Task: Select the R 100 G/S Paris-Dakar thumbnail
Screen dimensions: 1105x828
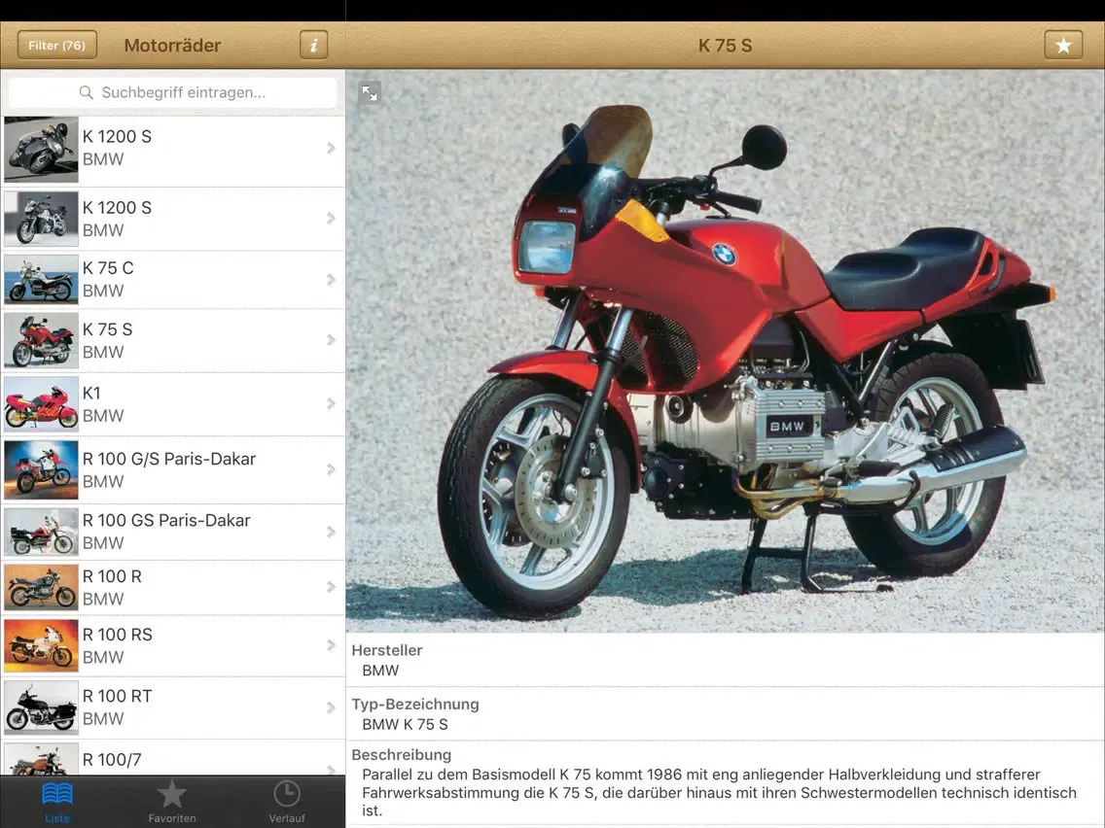Action: coord(41,469)
